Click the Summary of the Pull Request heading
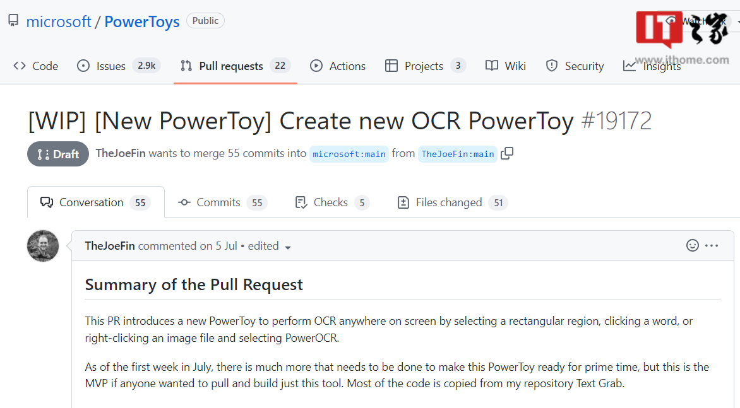740x408 pixels. tap(194, 284)
